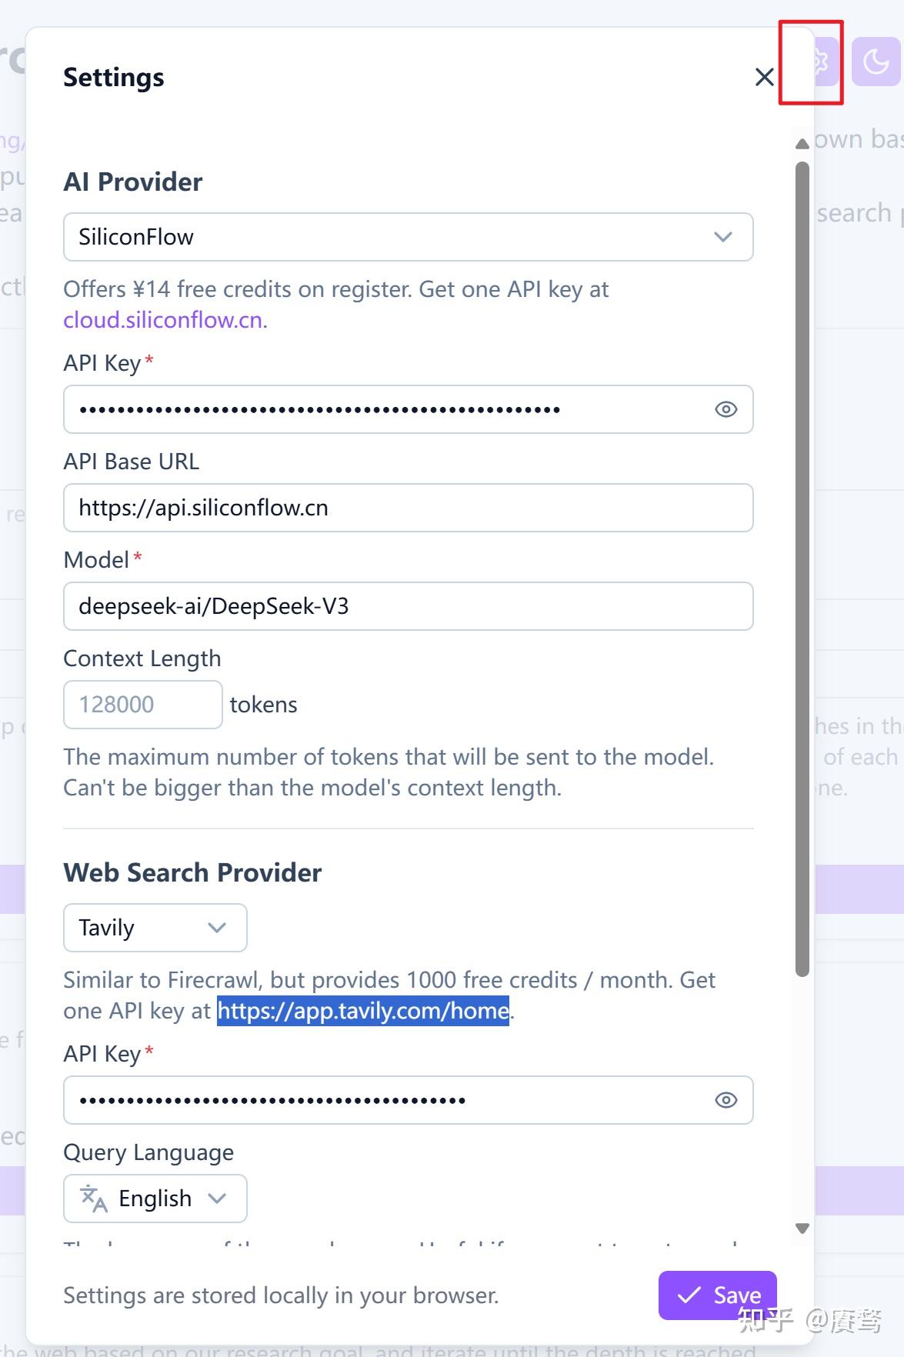Open the app.tavily.com/home link

[363, 1011]
